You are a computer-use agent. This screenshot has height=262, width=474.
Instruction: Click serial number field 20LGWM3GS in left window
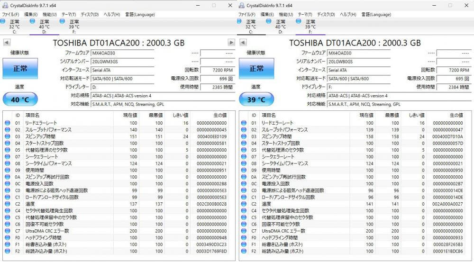tap(123, 62)
